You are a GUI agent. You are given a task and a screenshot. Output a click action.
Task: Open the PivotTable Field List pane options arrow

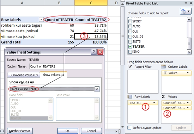coord(186,3)
